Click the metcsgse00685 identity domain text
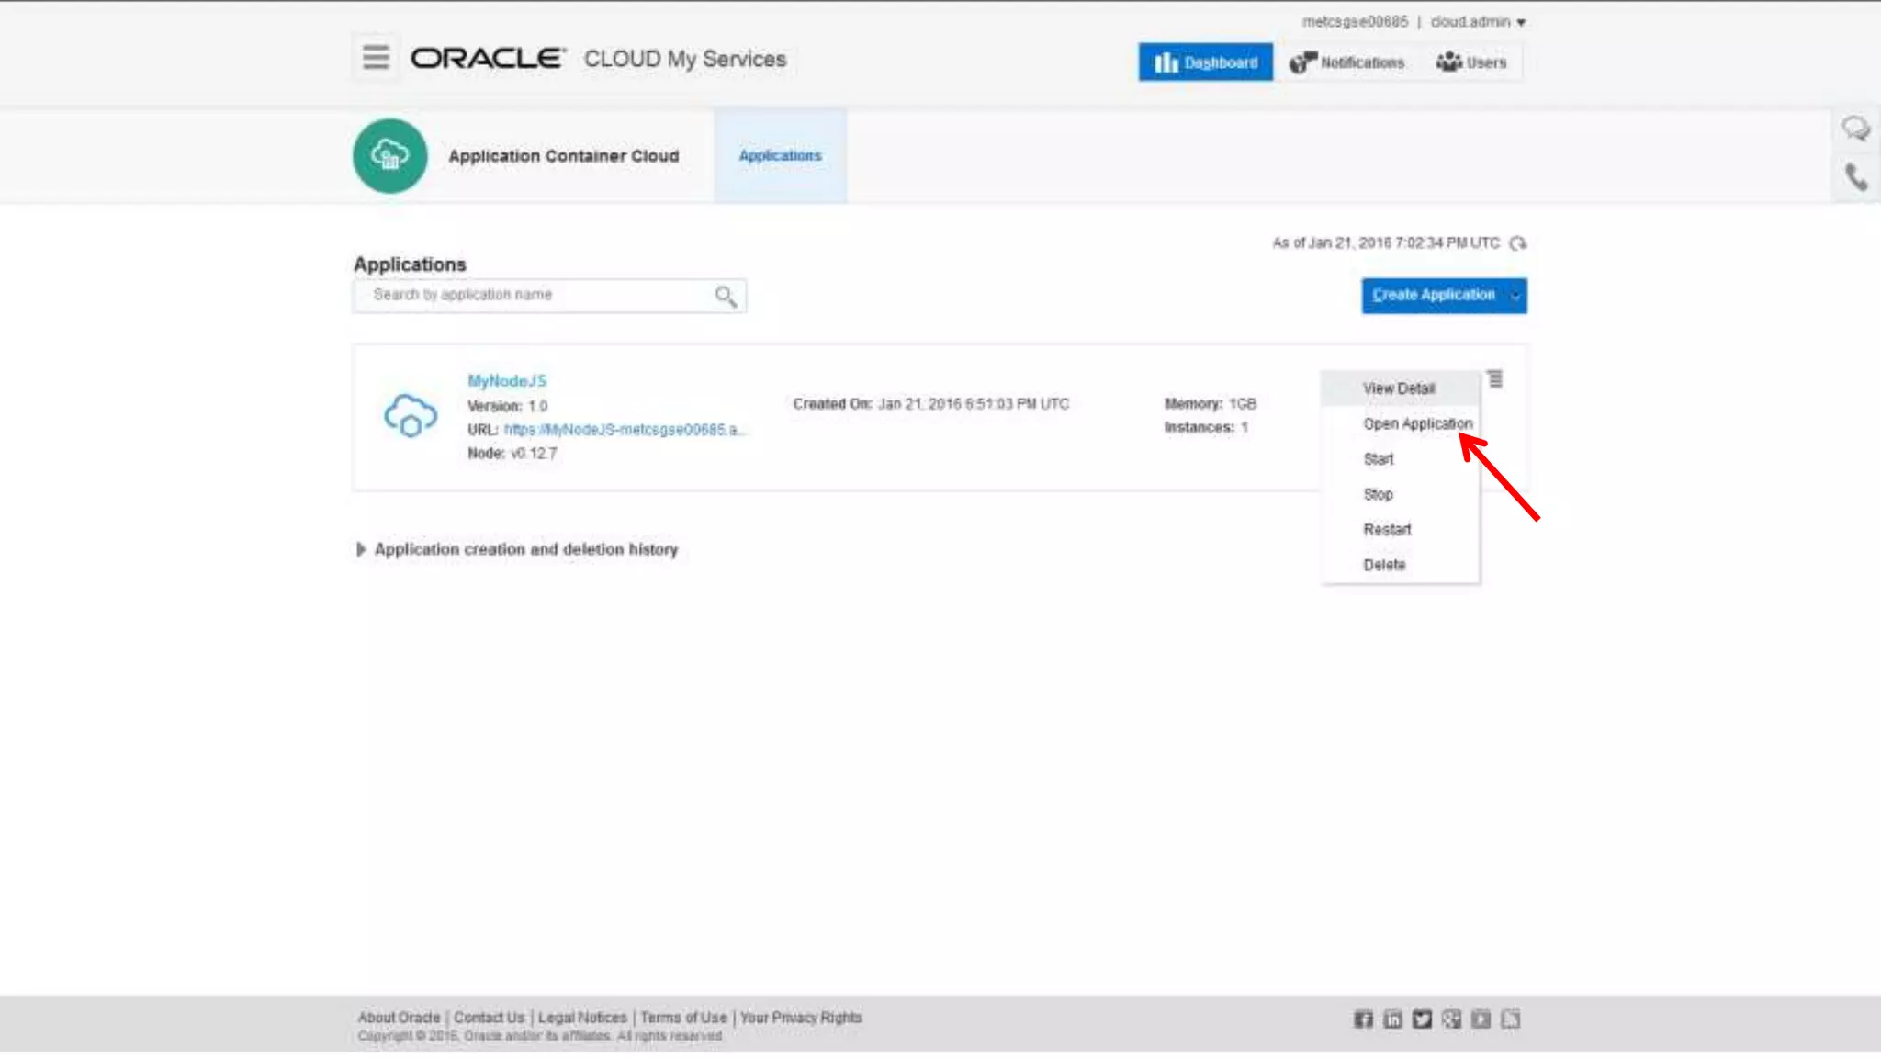Image resolution: width=1881 pixels, height=1058 pixels. pos(1355,22)
